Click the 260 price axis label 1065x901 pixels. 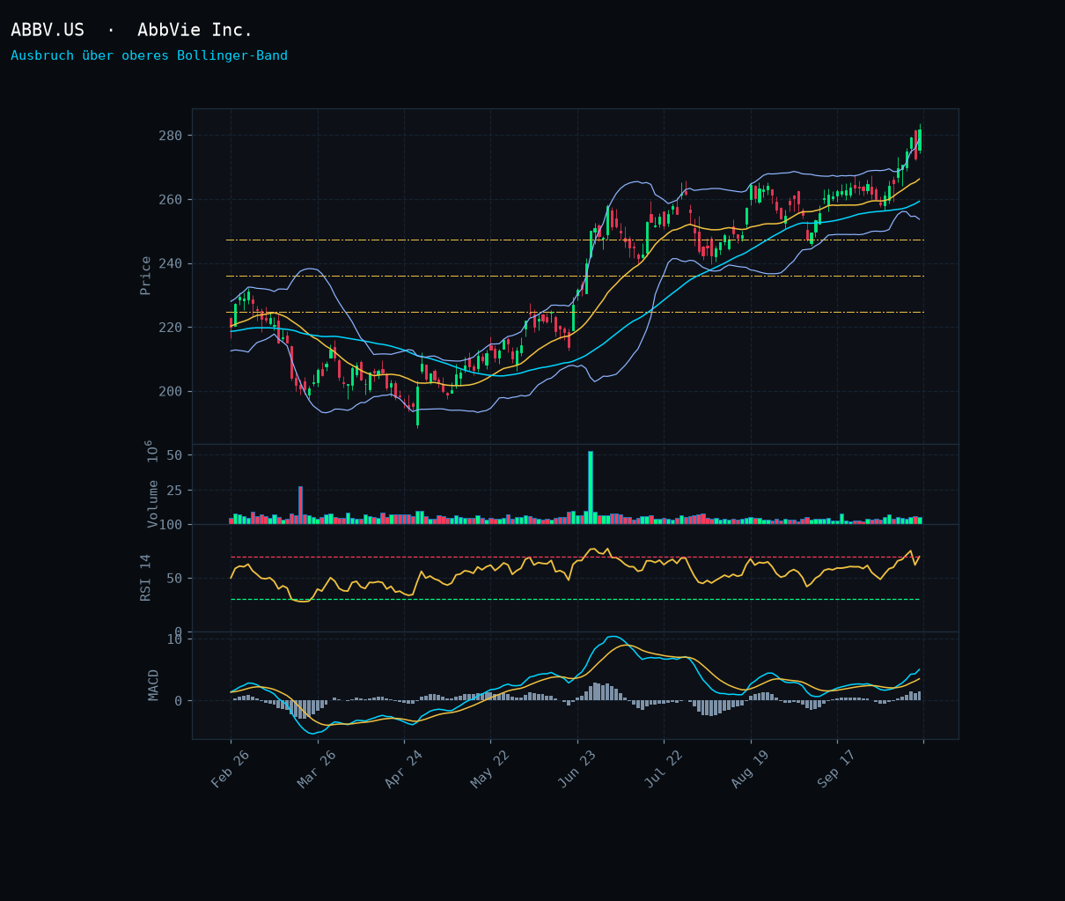point(170,200)
